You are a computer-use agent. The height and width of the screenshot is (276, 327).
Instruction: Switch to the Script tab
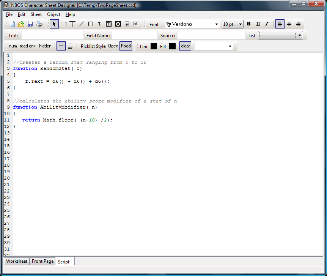pyautogui.click(x=64, y=262)
